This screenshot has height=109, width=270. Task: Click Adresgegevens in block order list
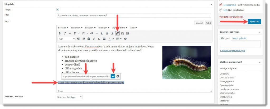pyautogui.click(x=227, y=81)
